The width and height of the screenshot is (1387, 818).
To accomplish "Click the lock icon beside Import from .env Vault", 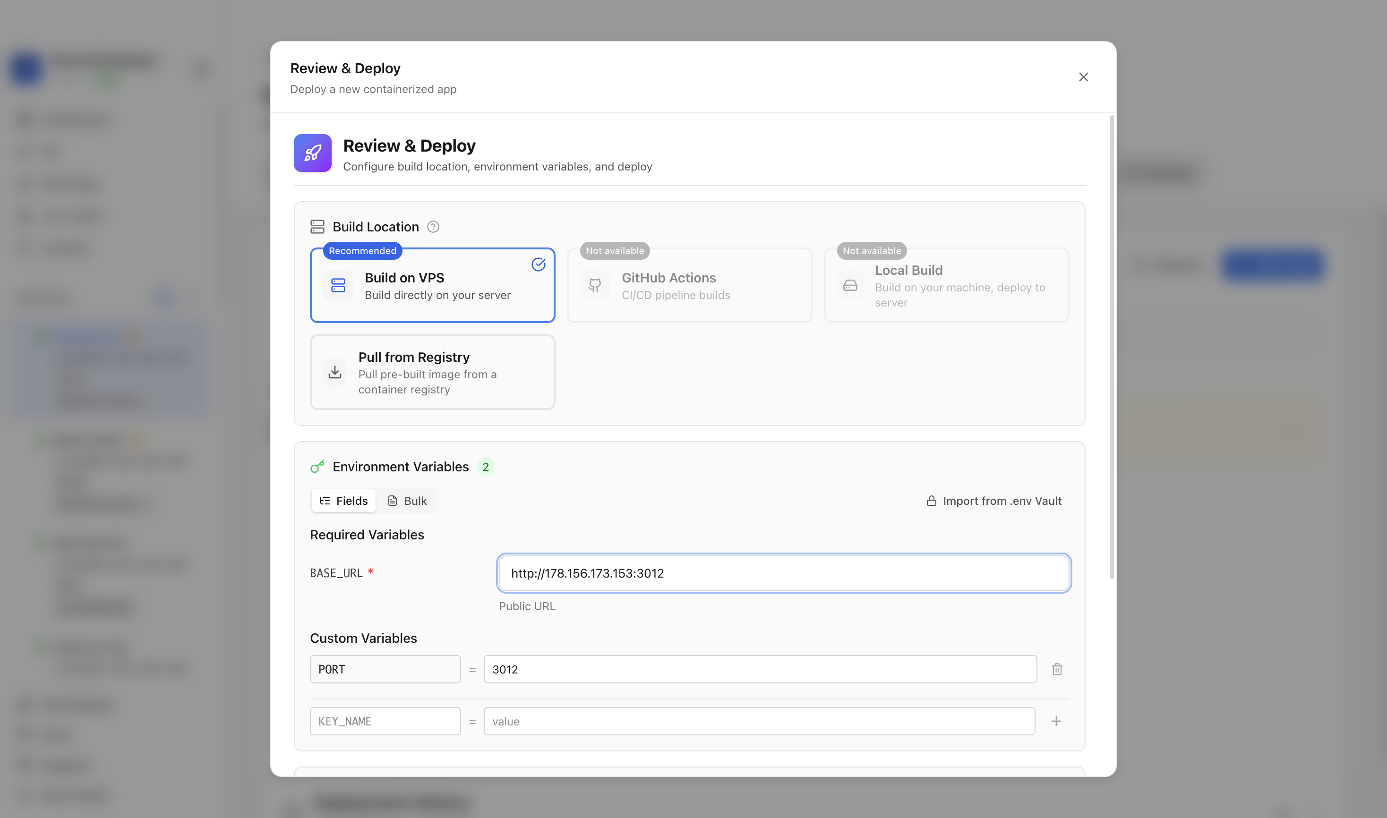I will 931,501.
